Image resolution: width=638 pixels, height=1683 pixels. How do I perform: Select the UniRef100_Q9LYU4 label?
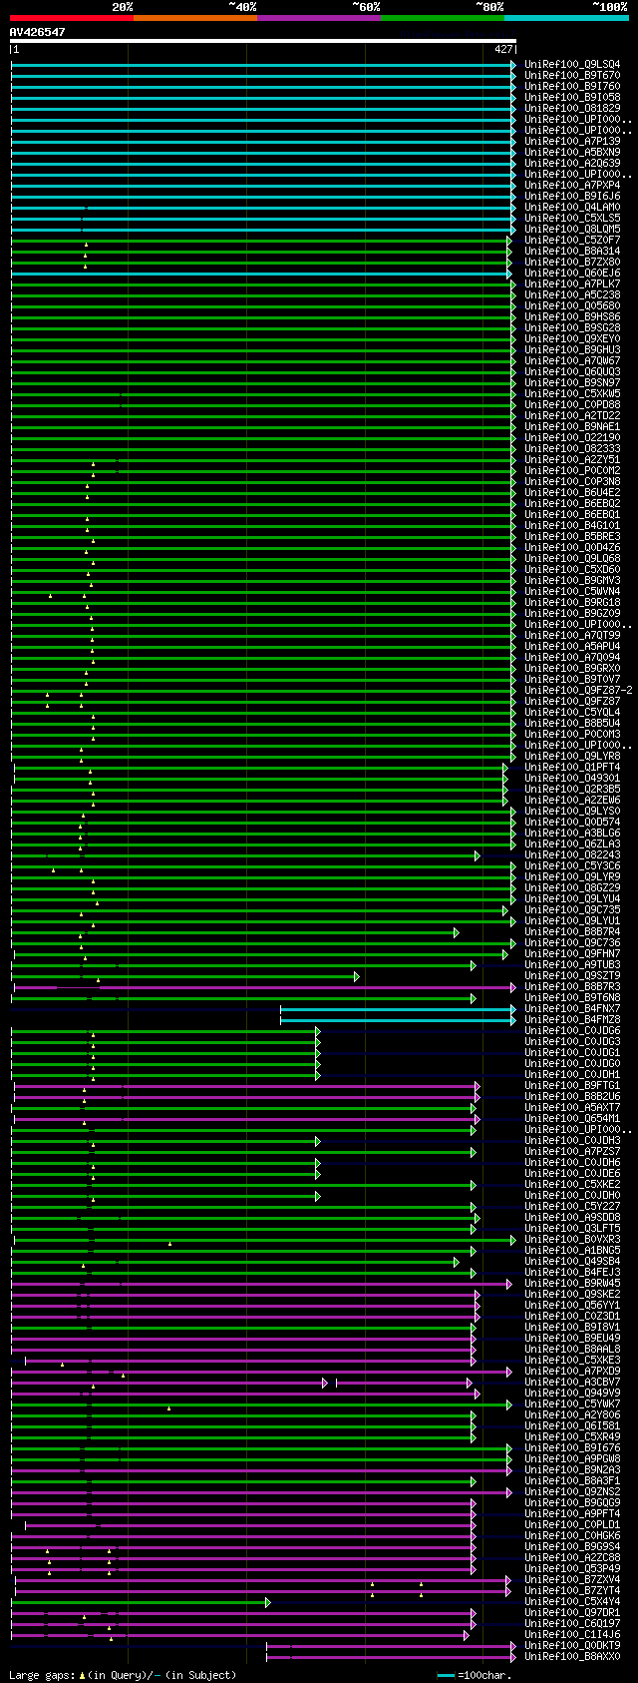[x=572, y=898]
